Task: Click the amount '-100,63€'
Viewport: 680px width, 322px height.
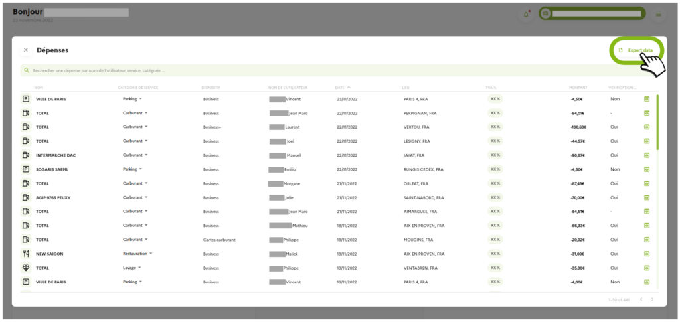Action: pyautogui.click(x=578, y=127)
